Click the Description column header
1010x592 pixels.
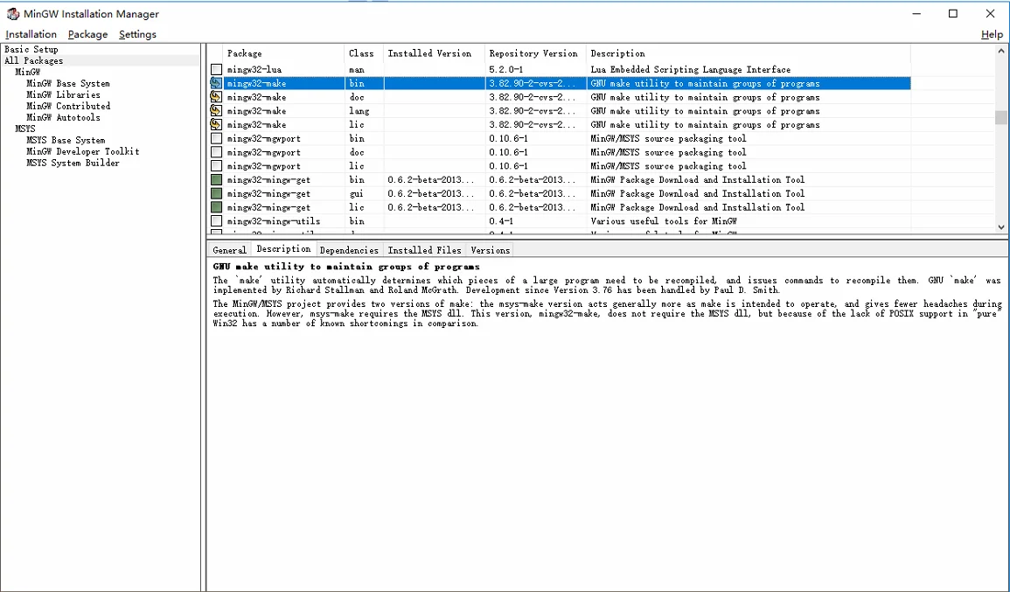749,53
